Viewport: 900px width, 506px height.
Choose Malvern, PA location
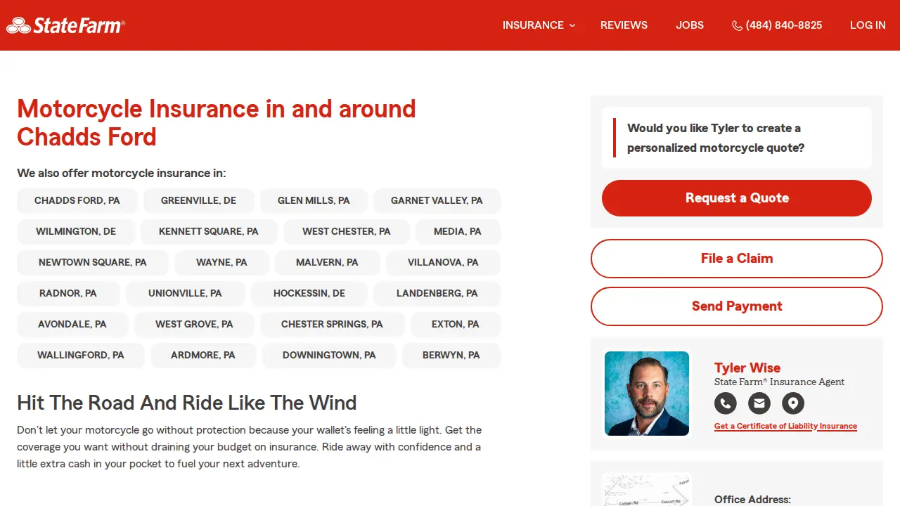tap(327, 262)
